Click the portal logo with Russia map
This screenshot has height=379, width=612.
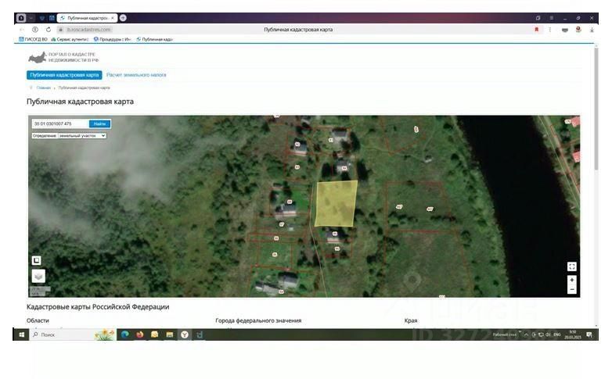(x=63, y=57)
